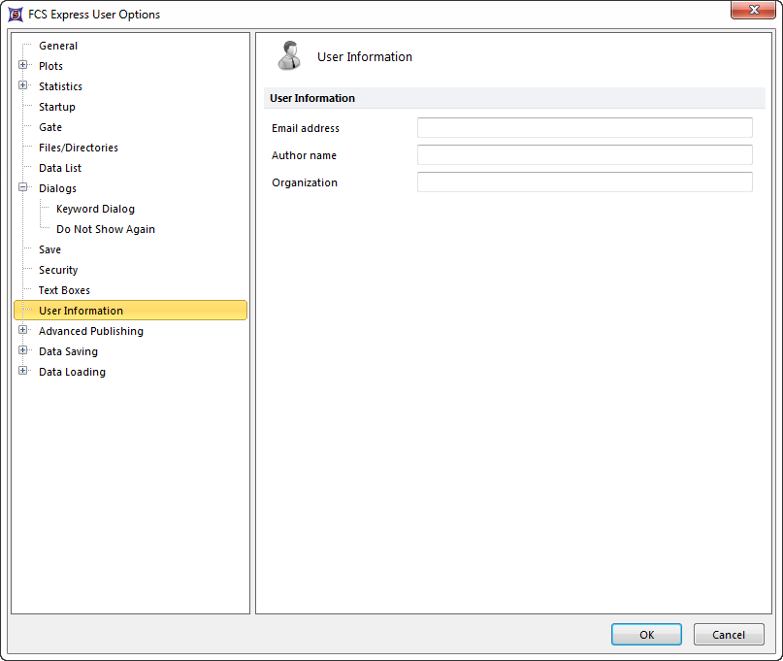Expand the Advanced Publishing node
Image resolution: width=783 pixels, height=661 pixels.
[x=23, y=331]
